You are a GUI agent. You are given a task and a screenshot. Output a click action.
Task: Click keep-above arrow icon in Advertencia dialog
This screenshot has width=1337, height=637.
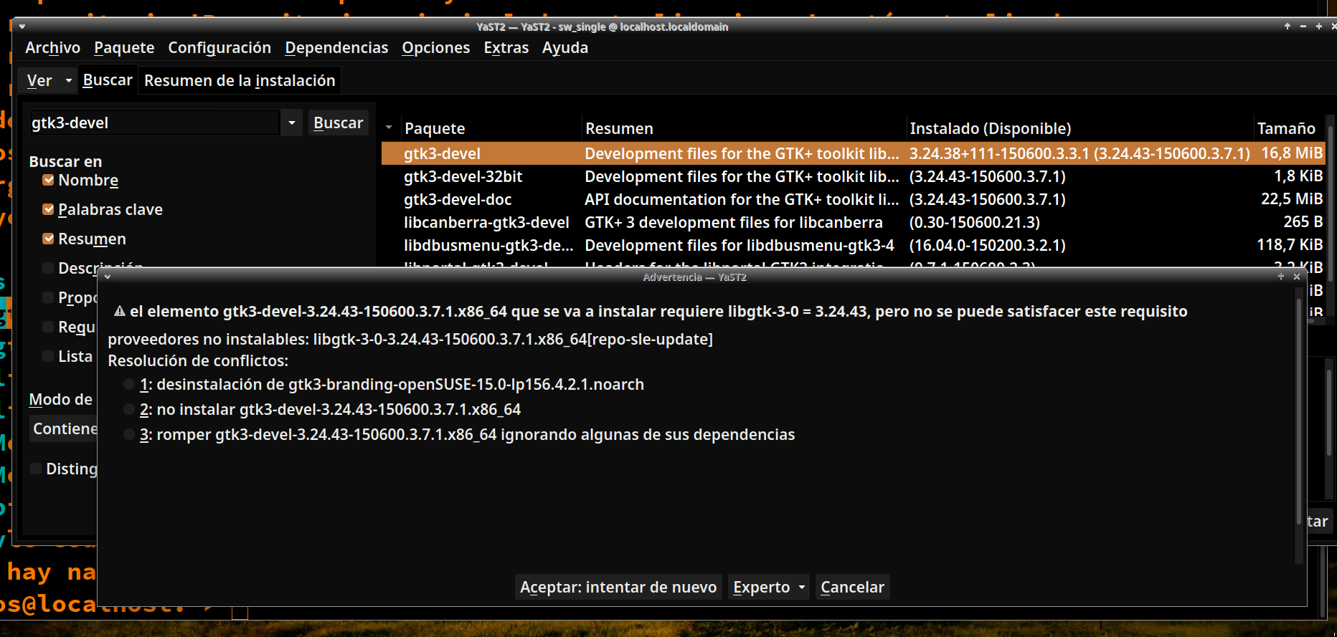click(1281, 277)
